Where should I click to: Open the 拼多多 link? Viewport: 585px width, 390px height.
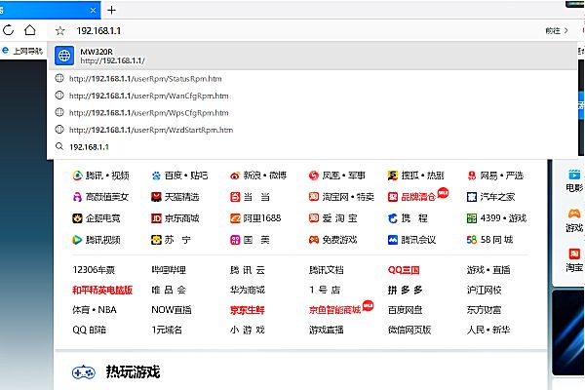point(406,290)
